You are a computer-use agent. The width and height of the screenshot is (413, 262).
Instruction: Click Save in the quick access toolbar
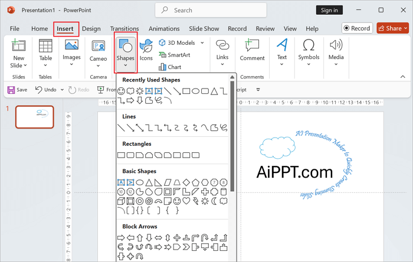click(x=17, y=90)
